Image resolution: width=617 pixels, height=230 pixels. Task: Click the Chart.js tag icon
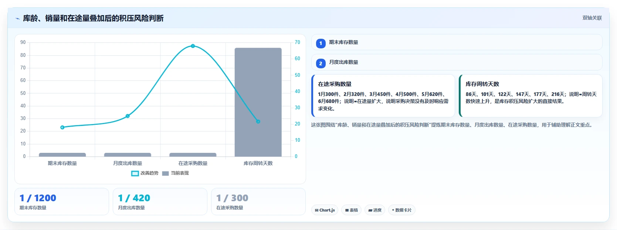click(x=316, y=210)
